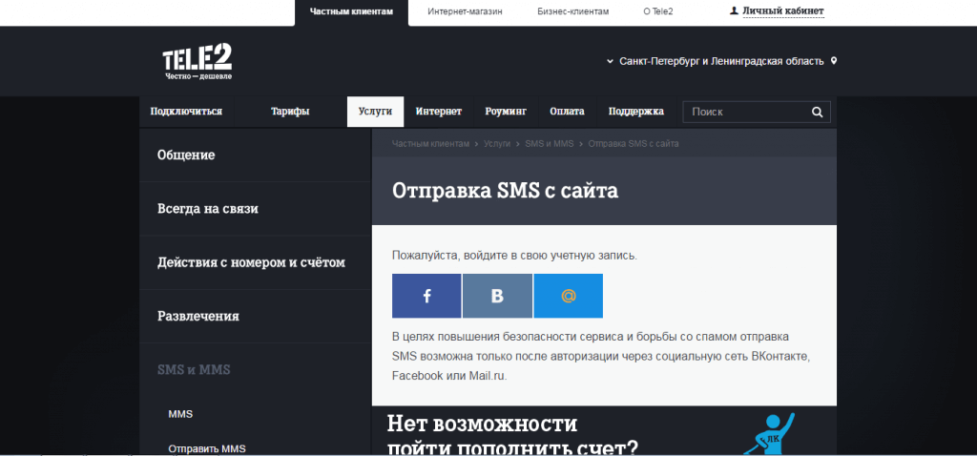Open Интернет-магазин tab
This screenshot has width=977, height=456.
click(x=465, y=11)
